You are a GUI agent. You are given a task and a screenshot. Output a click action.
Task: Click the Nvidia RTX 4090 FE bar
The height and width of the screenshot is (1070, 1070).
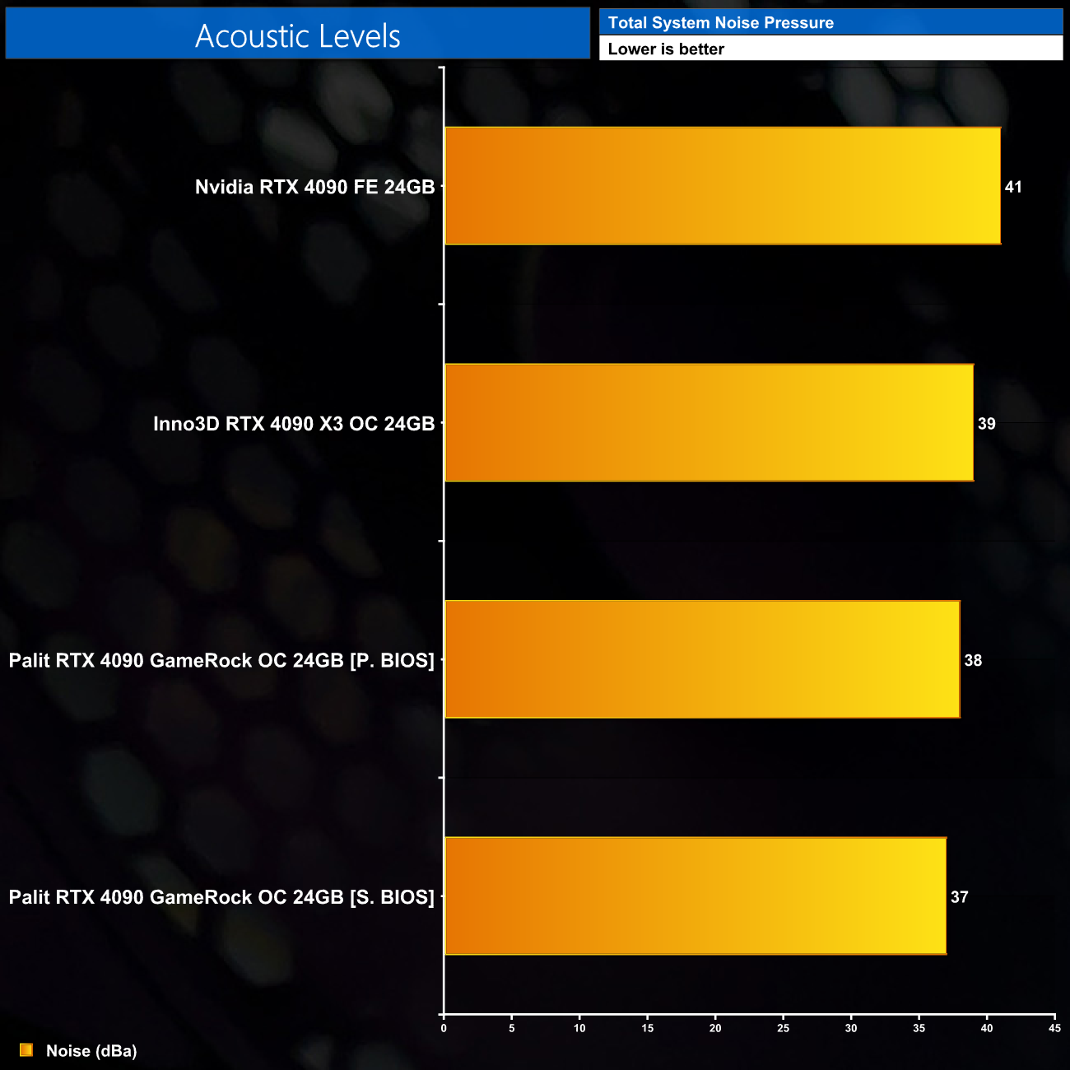pos(723,186)
